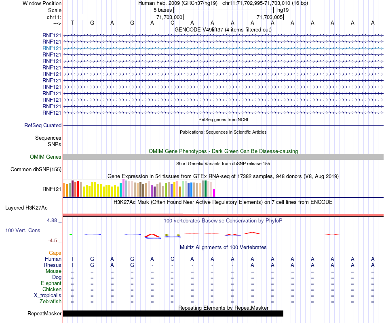Viewport: 384px width, 323px height.
Task: Click the light-blue highlighted RNF121 transcript label
Action: [52, 48]
